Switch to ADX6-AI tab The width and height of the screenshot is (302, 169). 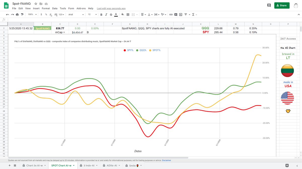coord(111,165)
